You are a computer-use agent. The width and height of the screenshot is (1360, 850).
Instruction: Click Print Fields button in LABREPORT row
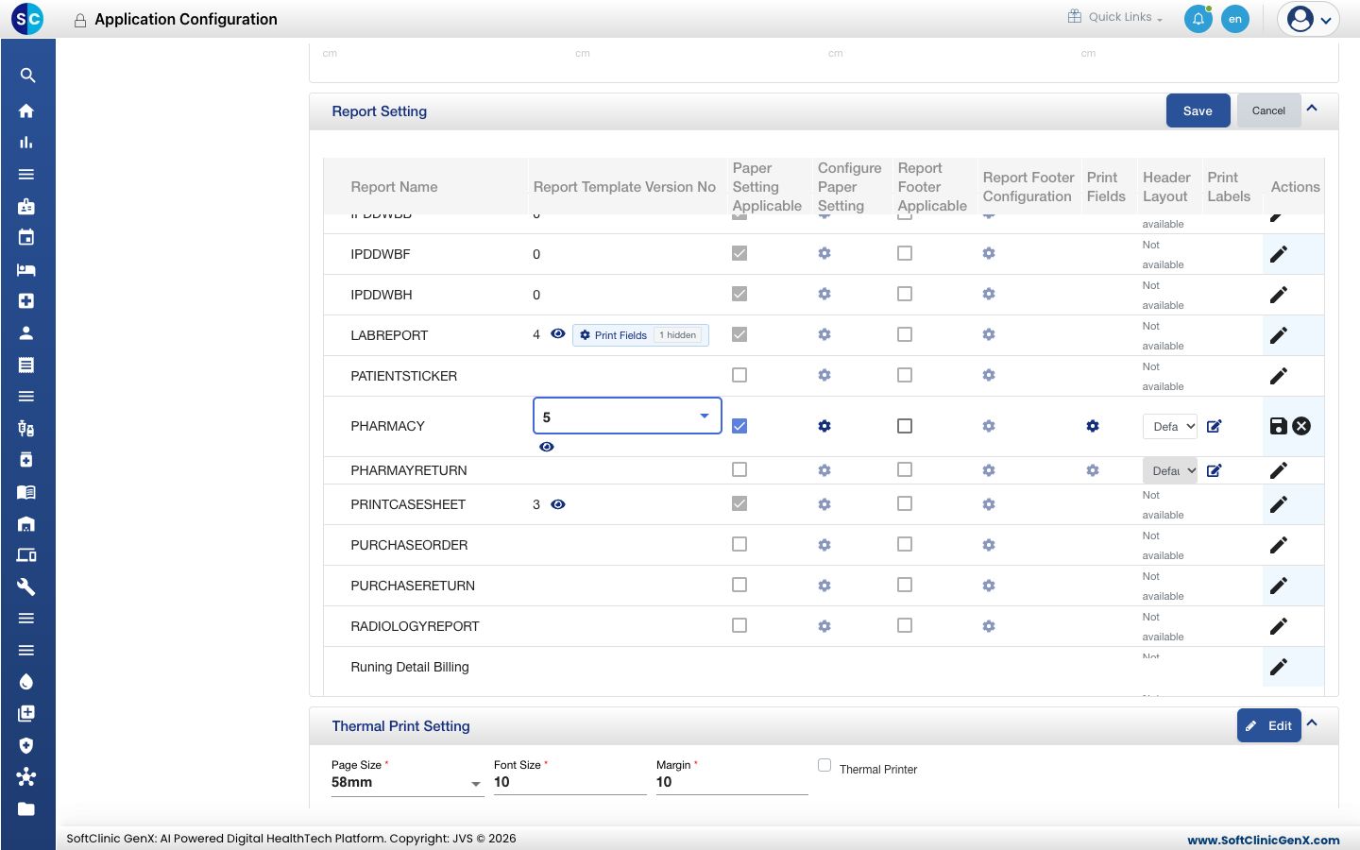pyautogui.click(x=640, y=335)
